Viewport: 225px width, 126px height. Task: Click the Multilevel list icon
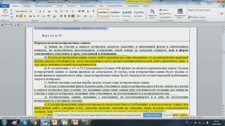coord(73,11)
